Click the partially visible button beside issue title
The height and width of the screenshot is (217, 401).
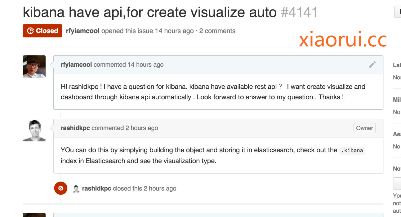point(398,12)
